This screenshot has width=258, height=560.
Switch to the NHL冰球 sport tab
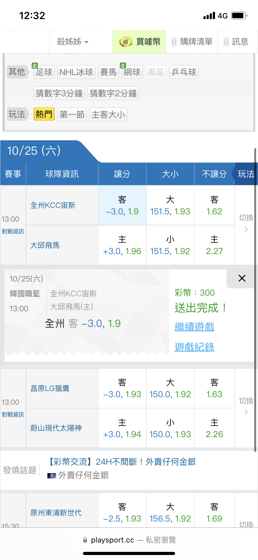76,72
